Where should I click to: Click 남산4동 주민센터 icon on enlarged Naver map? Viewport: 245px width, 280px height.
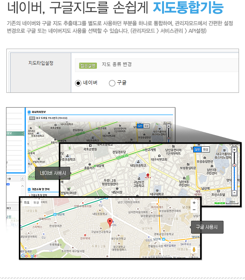click(x=184, y=178)
